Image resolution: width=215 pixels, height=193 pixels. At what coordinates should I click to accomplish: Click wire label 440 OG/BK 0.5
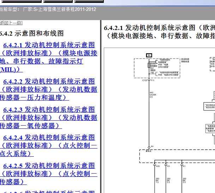pos(153,95)
